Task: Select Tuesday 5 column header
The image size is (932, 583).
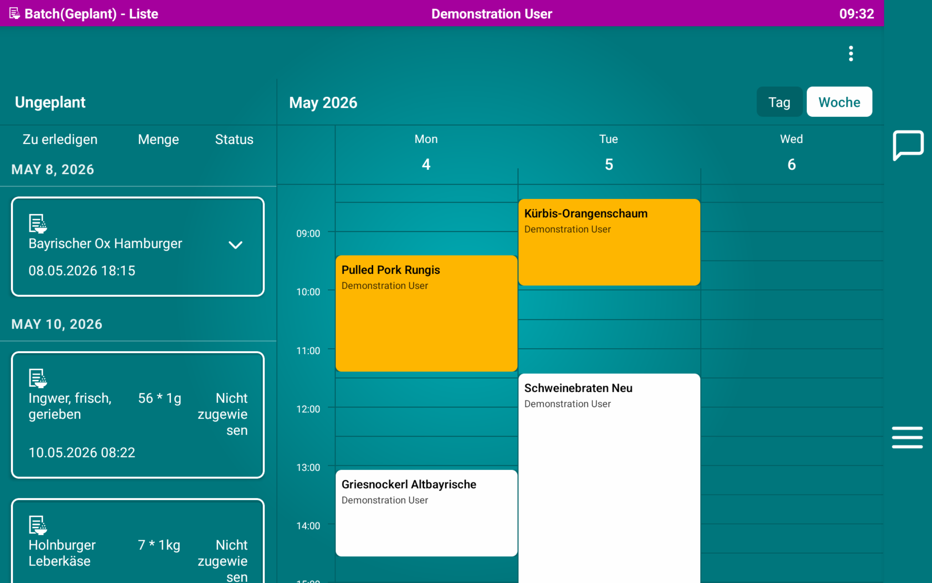Action: pos(609,154)
